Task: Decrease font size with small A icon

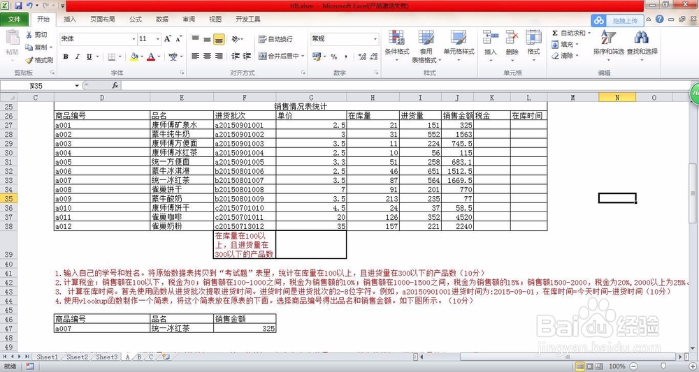Action: tap(179, 38)
